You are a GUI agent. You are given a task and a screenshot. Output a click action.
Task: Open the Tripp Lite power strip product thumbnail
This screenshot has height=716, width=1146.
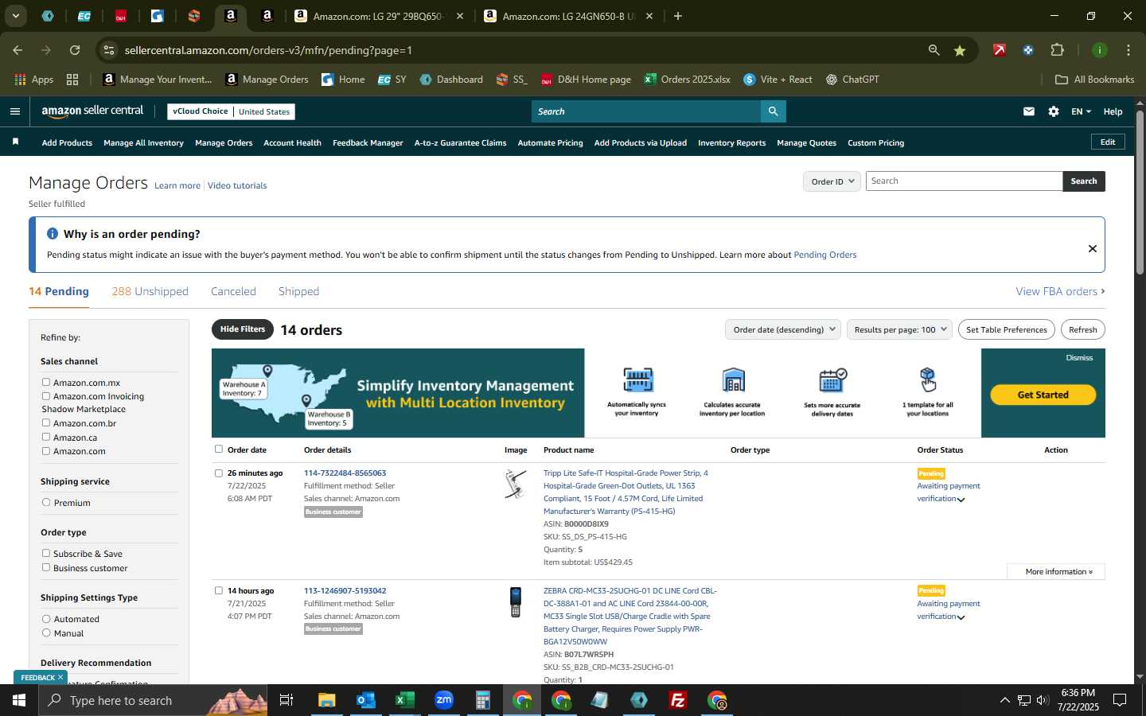point(516,484)
